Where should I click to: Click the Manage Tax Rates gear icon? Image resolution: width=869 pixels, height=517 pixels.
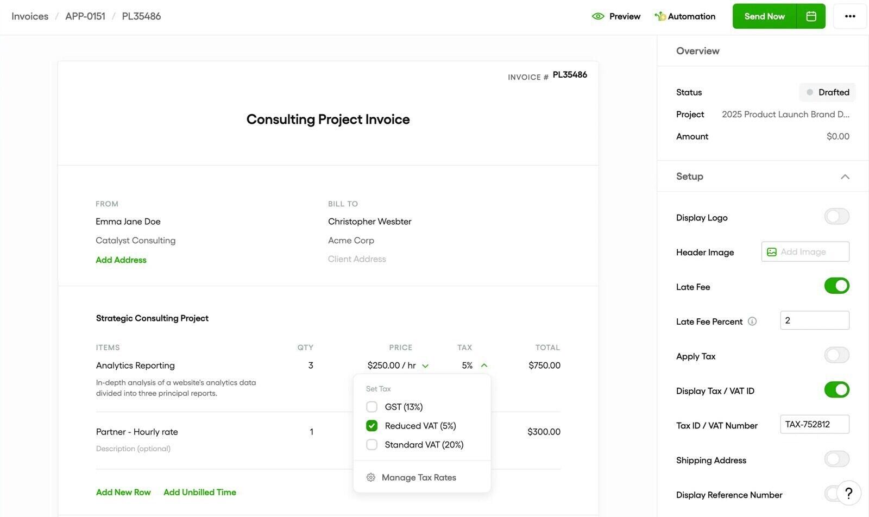tap(371, 477)
